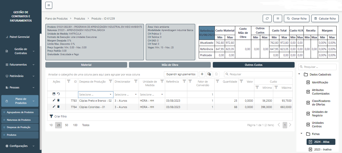Click the column chooser icon
This screenshot has height=153, width=342.
[209, 74]
